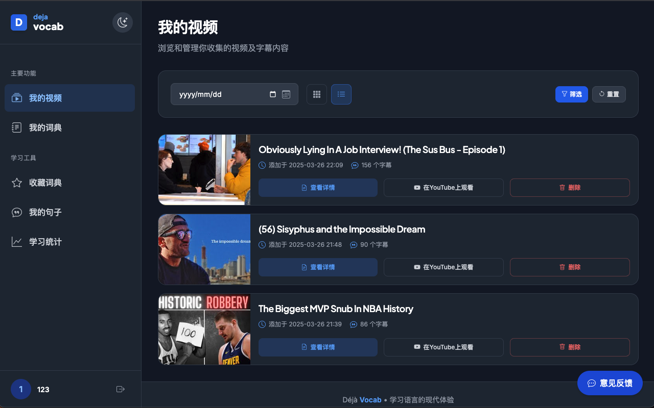Open the native date picker calendar icon
This screenshot has height=408, width=654.
pos(273,94)
